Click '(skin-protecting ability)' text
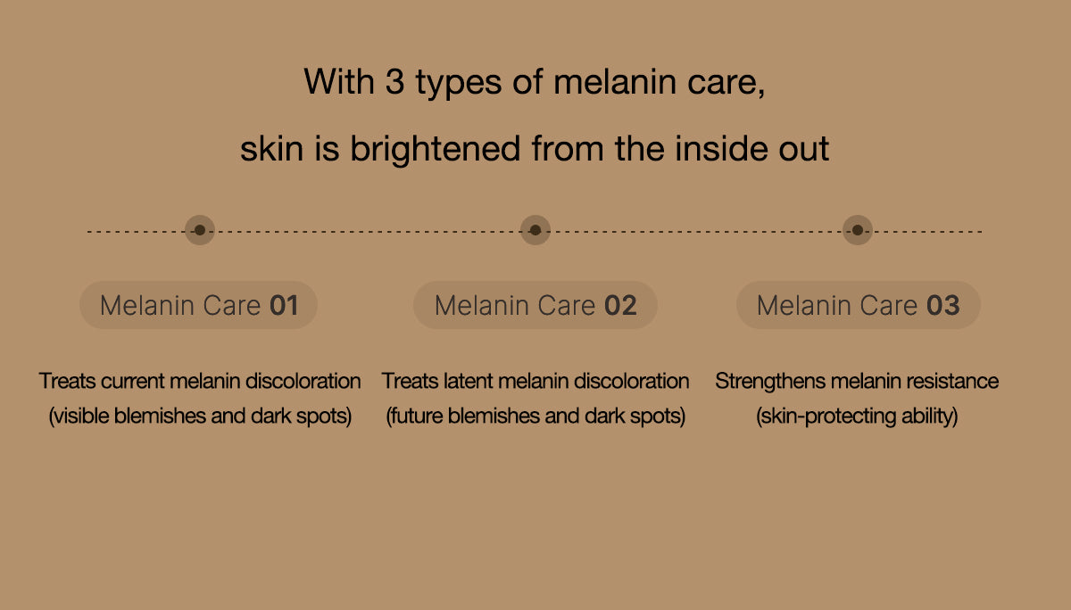This screenshot has height=610, width=1071. (x=857, y=416)
